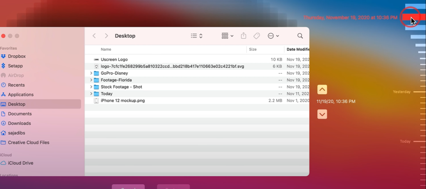Select the GoPro-Disney folder icon
Screen dimensions: 426x189
(x=96, y=73)
